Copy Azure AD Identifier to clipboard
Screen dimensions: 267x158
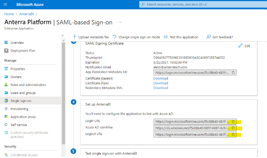(233, 128)
